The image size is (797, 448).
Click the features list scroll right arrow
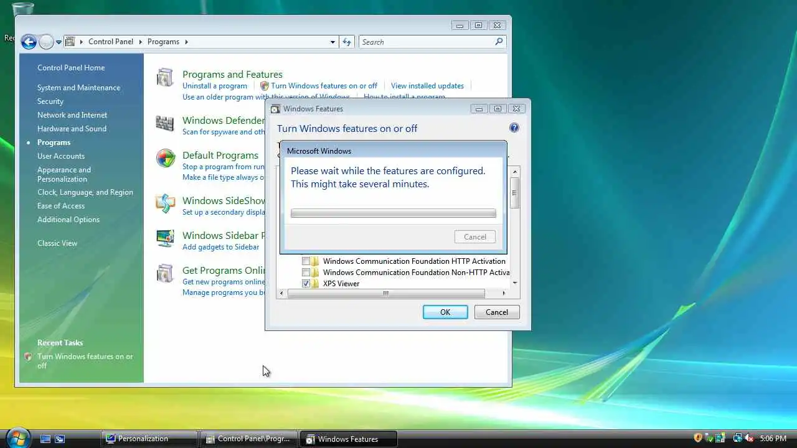(504, 293)
